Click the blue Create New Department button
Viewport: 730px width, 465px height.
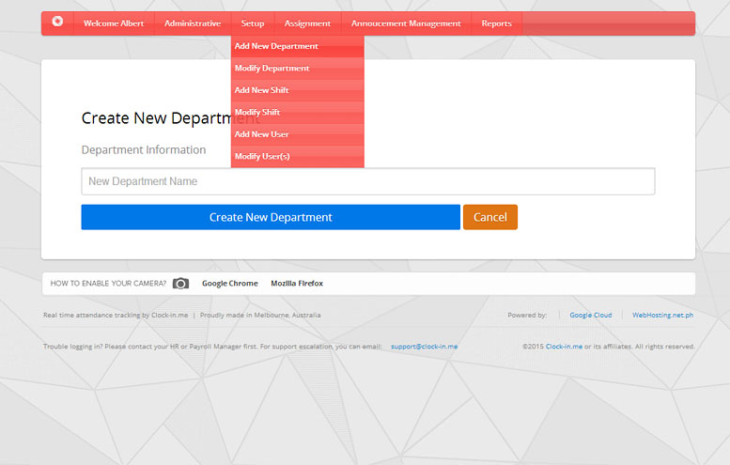(x=271, y=217)
